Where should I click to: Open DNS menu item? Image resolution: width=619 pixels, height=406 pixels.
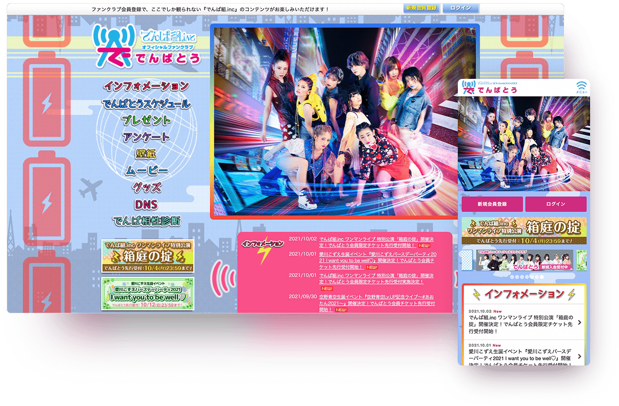point(146,205)
